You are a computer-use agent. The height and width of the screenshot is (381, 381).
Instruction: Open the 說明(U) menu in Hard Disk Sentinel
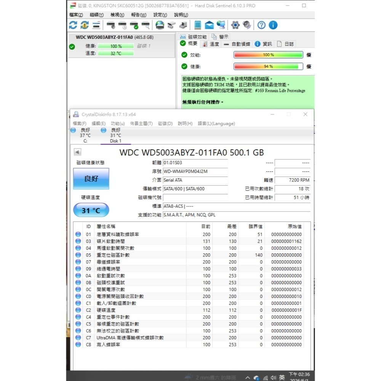coord(181,15)
